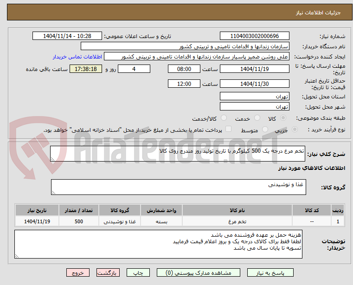The width and height of the screenshot is (353, 285).
Task: Click the resize grip of description area
Action: tap(52, 159)
